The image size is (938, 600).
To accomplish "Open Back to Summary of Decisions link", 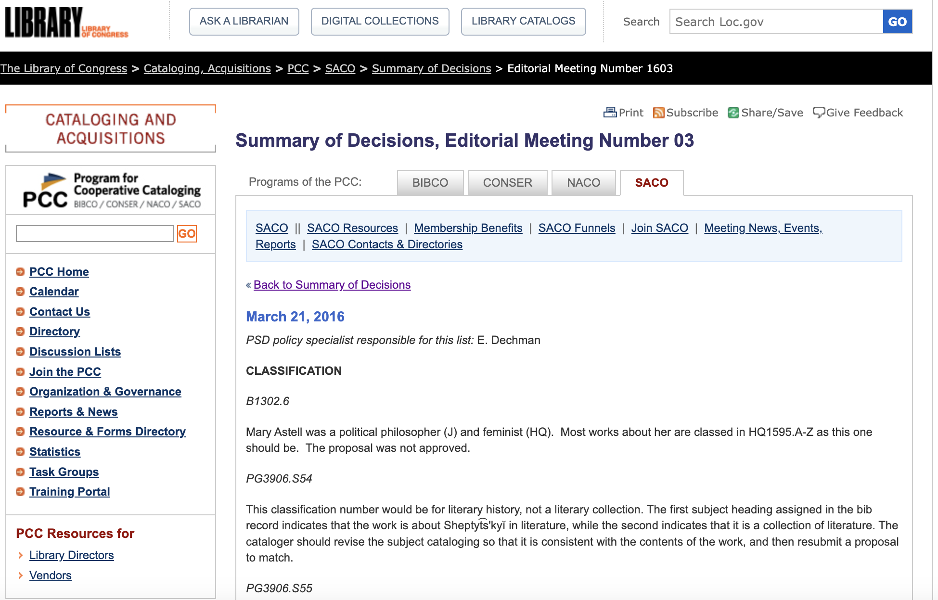I will [332, 285].
